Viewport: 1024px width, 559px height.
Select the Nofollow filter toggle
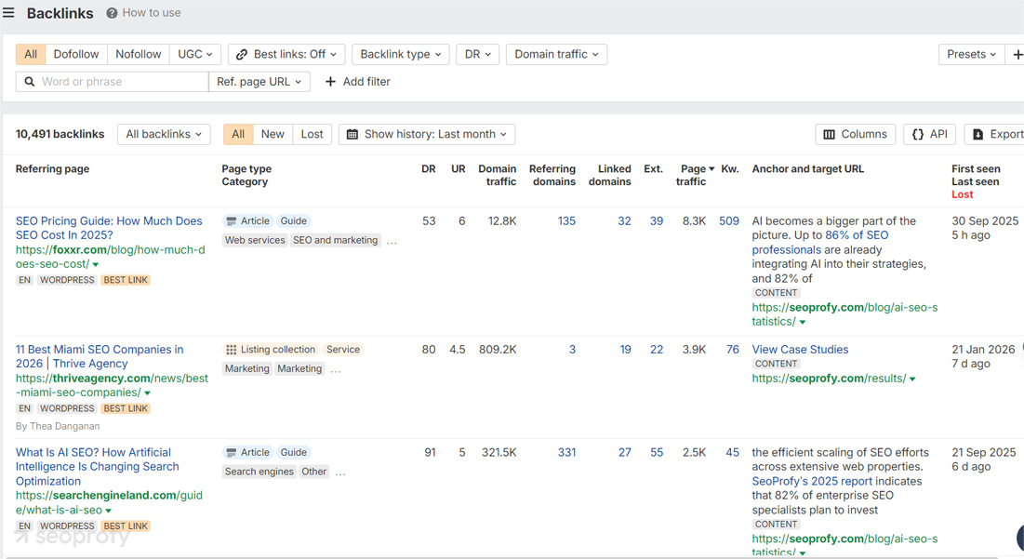pos(138,55)
